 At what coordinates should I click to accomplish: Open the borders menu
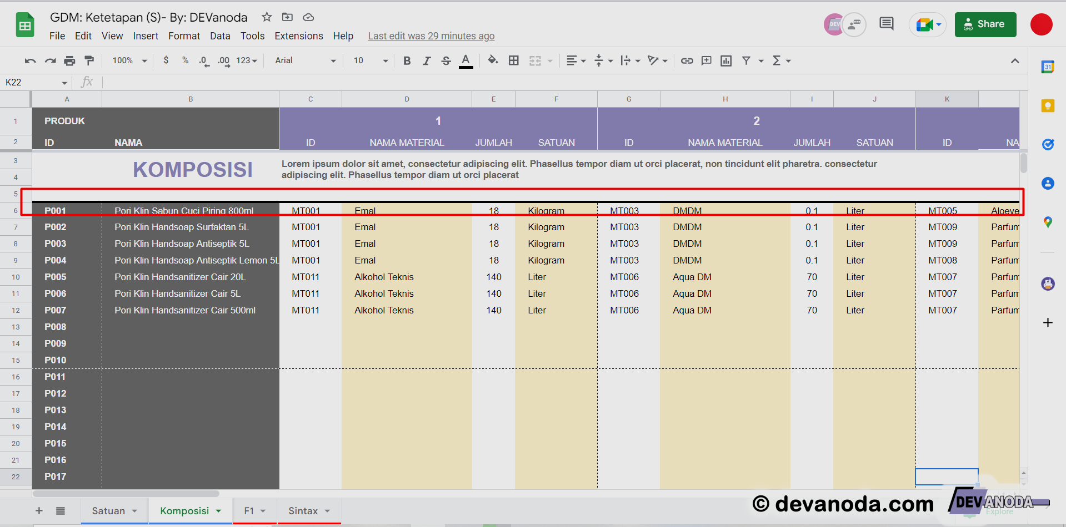point(514,60)
